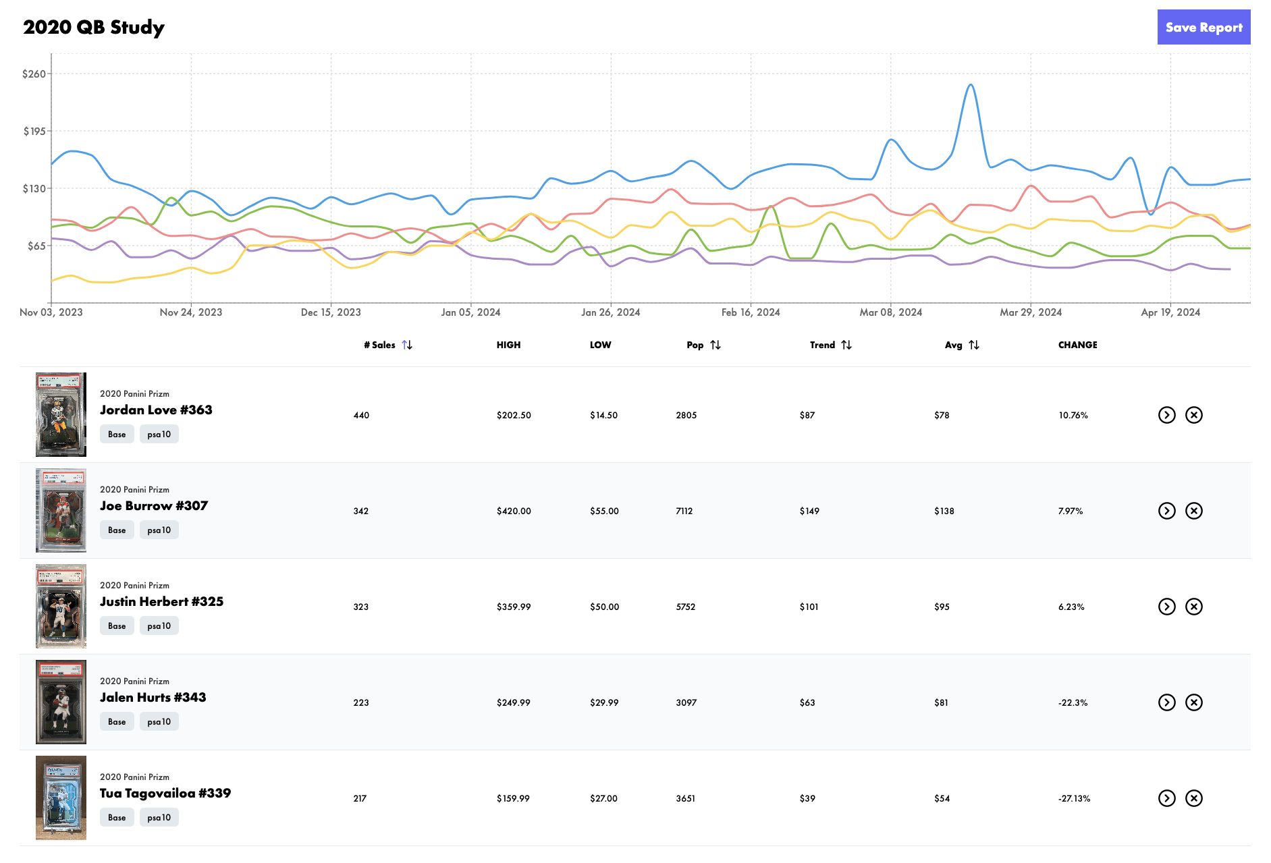
Task: Click the Joe Burrow card thumbnail
Action: 61,510
